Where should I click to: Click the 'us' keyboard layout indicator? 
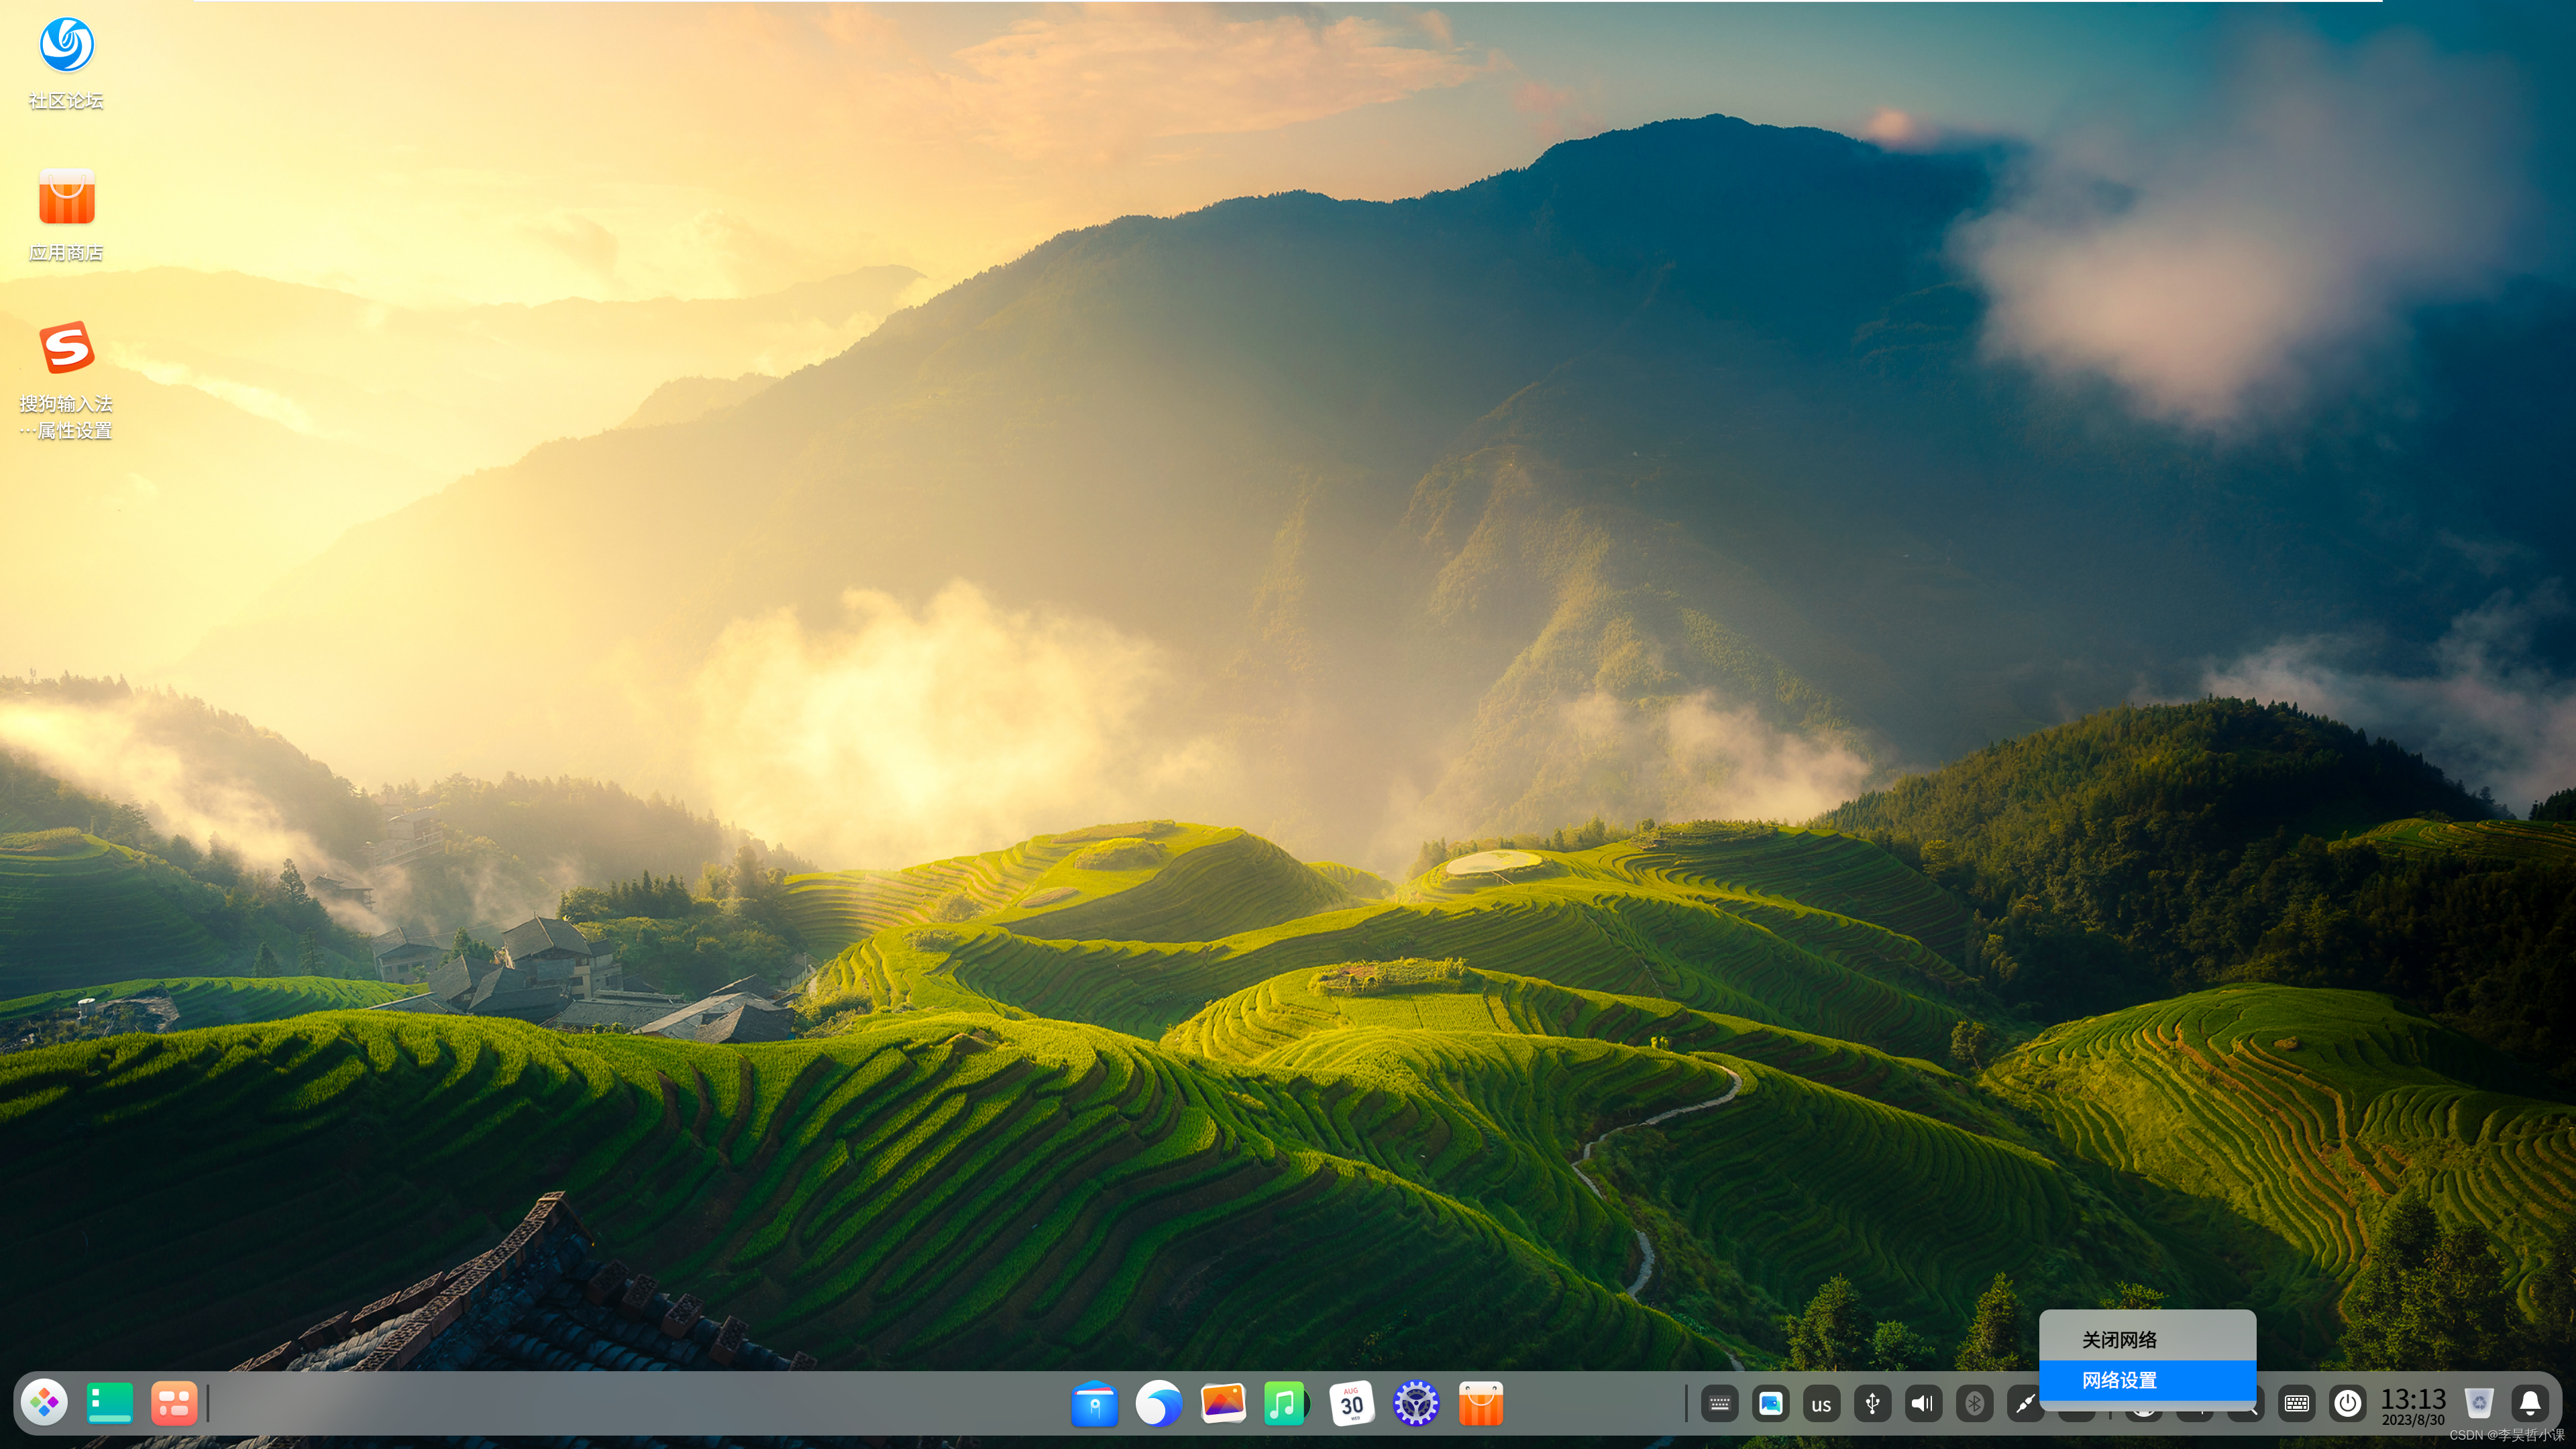1821,1404
